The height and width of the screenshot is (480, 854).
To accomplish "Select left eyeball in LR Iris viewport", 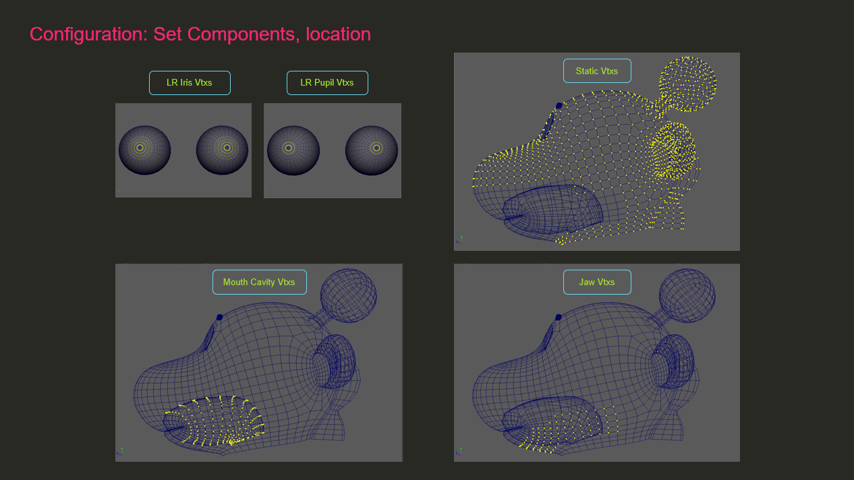I will (x=144, y=150).
